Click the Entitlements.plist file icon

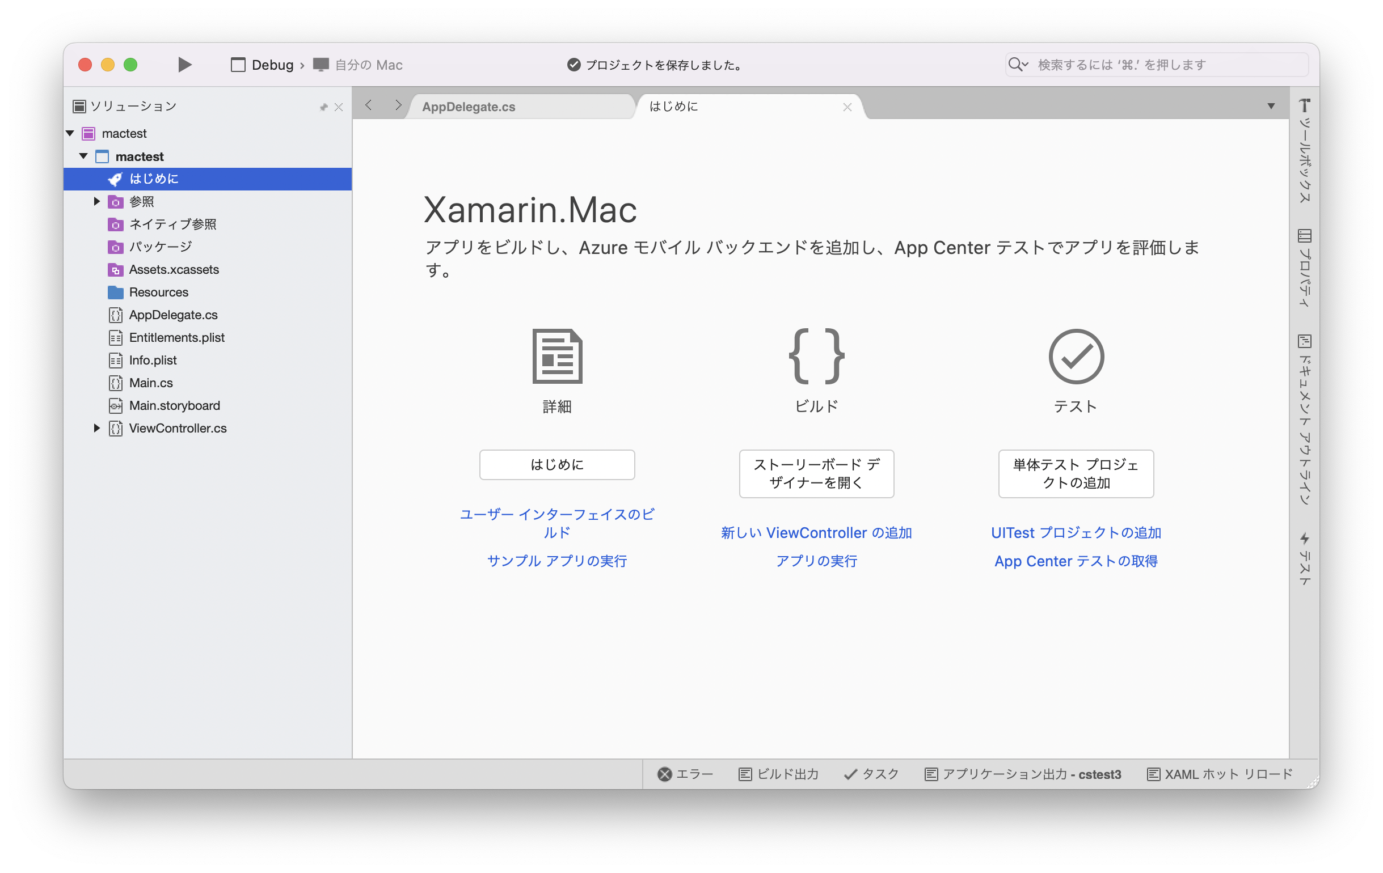(x=116, y=338)
